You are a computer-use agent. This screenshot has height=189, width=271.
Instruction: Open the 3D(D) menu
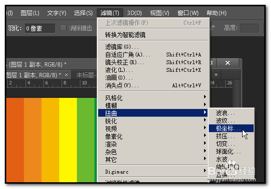click(134, 13)
